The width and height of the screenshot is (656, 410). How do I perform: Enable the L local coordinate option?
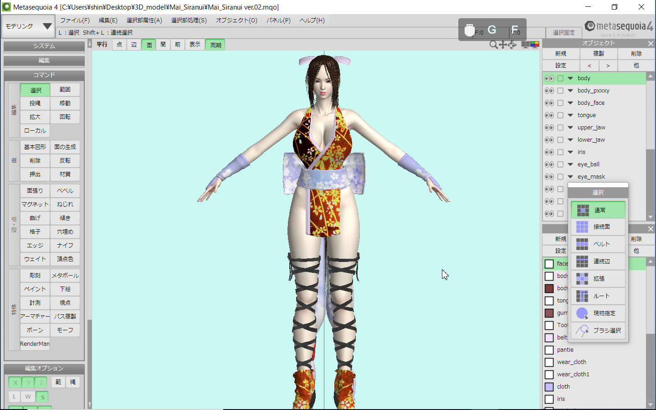15,397
